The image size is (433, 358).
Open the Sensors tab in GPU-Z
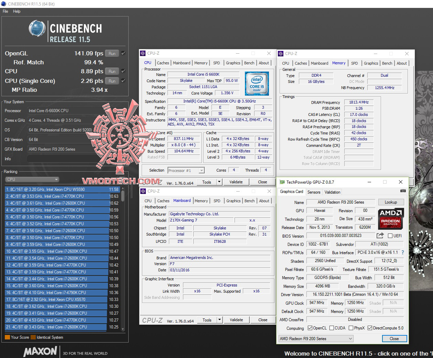coord(314,192)
